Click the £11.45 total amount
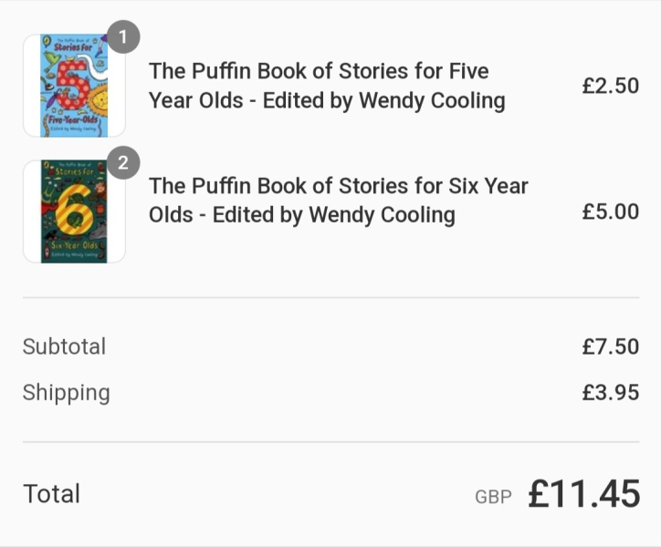The height and width of the screenshot is (547, 661). pyautogui.click(x=583, y=494)
